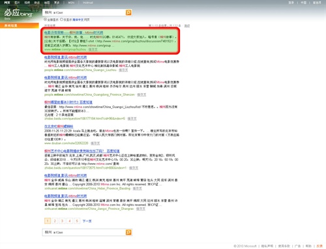This screenshot has height=249, width=326.
Task: Expand the 更多 more menu
Action: click(57, 3)
